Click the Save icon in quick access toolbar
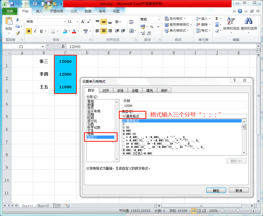 [12, 4]
